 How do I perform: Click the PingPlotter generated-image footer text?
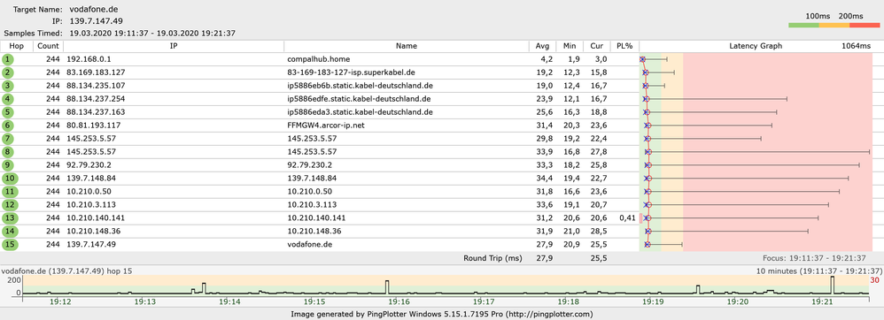(442, 314)
